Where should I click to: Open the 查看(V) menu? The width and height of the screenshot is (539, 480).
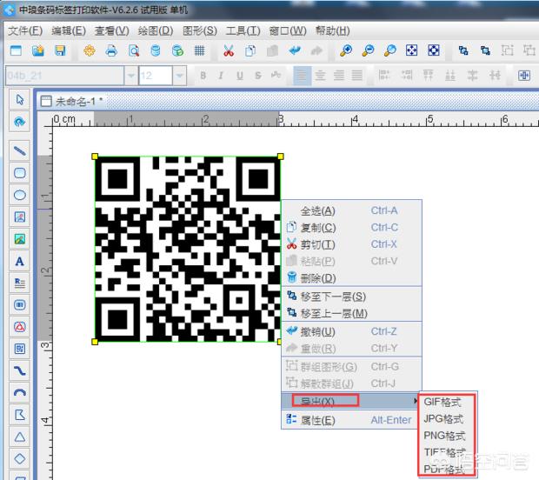point(112,31)
